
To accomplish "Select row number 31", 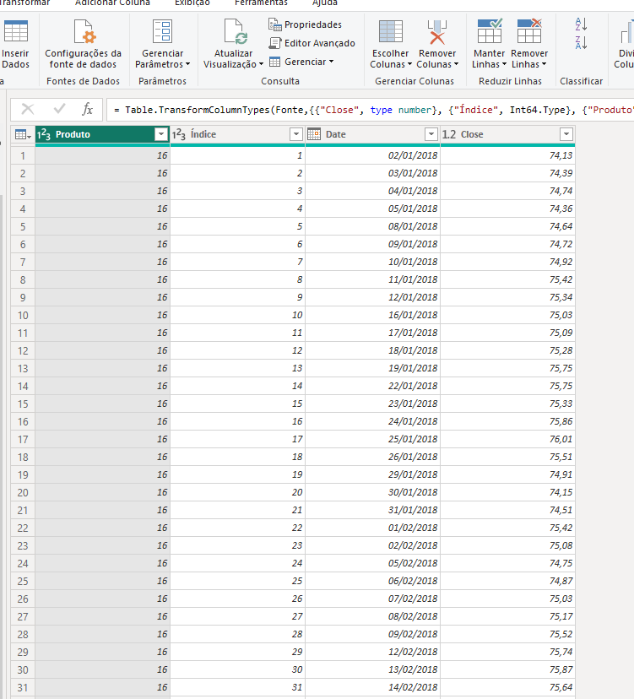I will pos(23,688).
